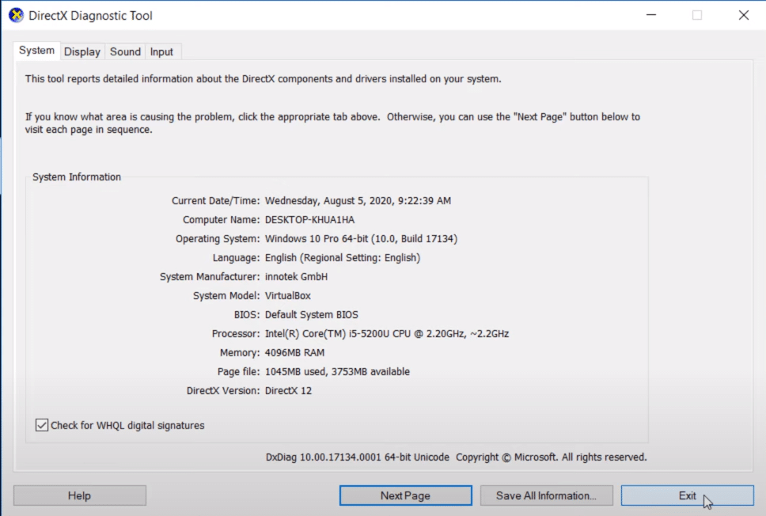Open the Sound tab

tap(124, 51)
